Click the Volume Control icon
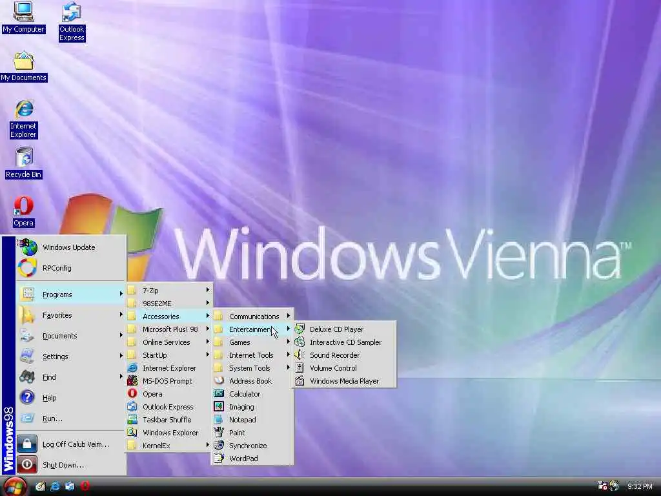 (x=300, y=367)
